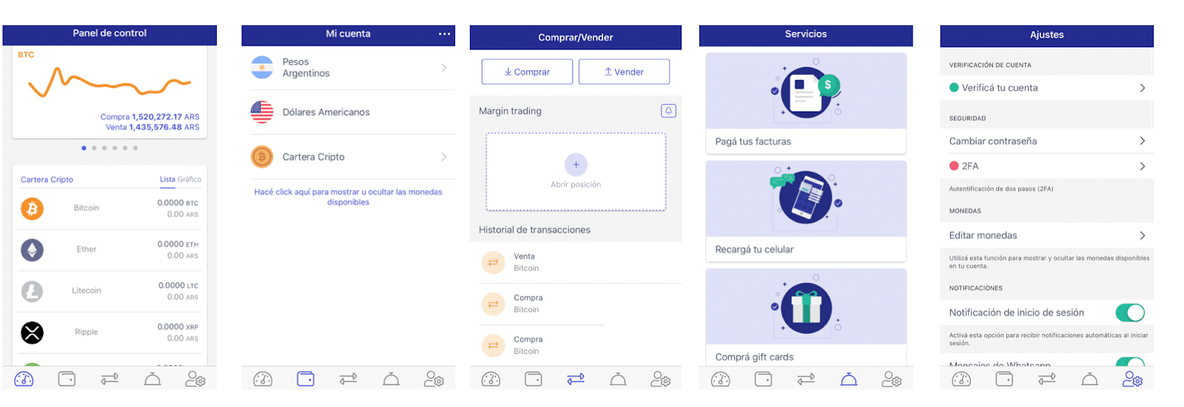Viewport: 1184px width, 407px height.
Task: Open the Pagá tus facturas service card
Action: pyautogui.click(x=806, y=103)
